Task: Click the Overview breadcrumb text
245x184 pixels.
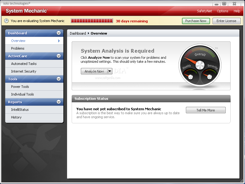Action: tap(99, 33)
